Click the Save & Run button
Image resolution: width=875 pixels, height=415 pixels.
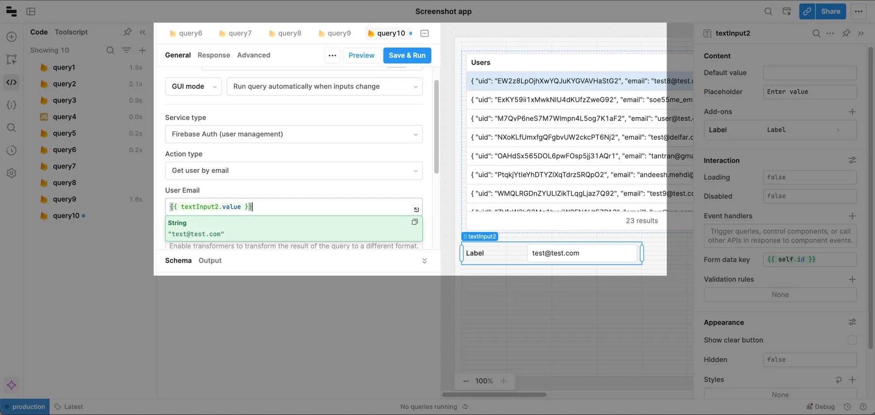pos(407,55)
